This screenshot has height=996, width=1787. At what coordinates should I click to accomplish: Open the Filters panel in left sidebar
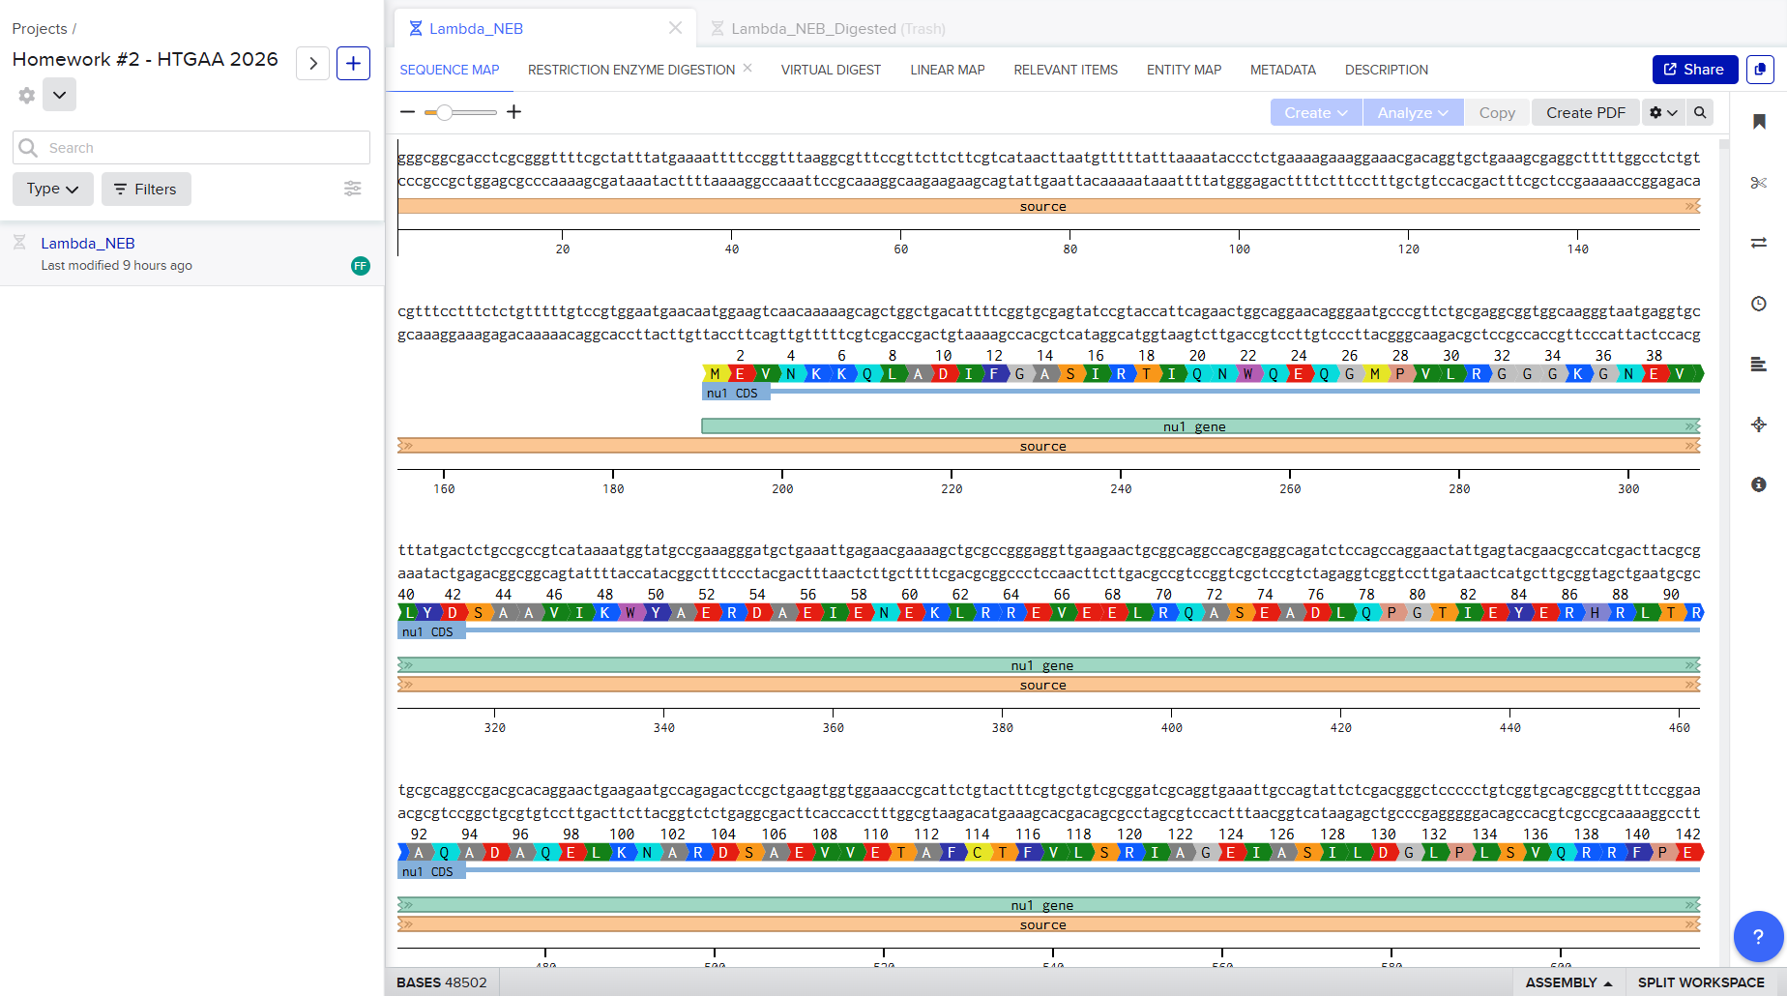point(145,189)
